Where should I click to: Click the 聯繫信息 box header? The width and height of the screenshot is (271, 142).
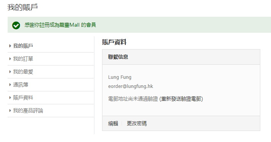click(x=181, y=57)
